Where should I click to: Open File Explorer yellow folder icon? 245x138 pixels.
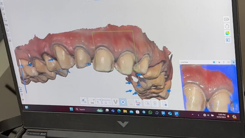pyautogui.click(x=125, y=111)
